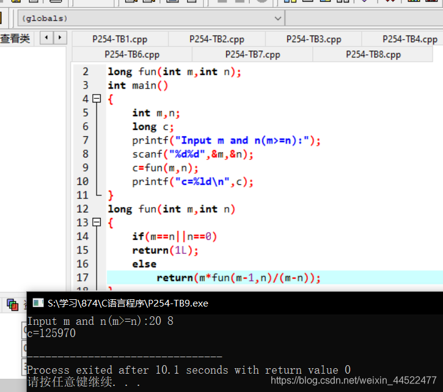The height and width of the screenshot is (392, 443).
Task: Collapse the fun() block fold at line 13
Action: point(97,222)
